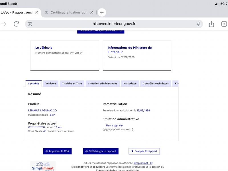
Task: Open the Synthèse tab
Action: tap(34, 84)
